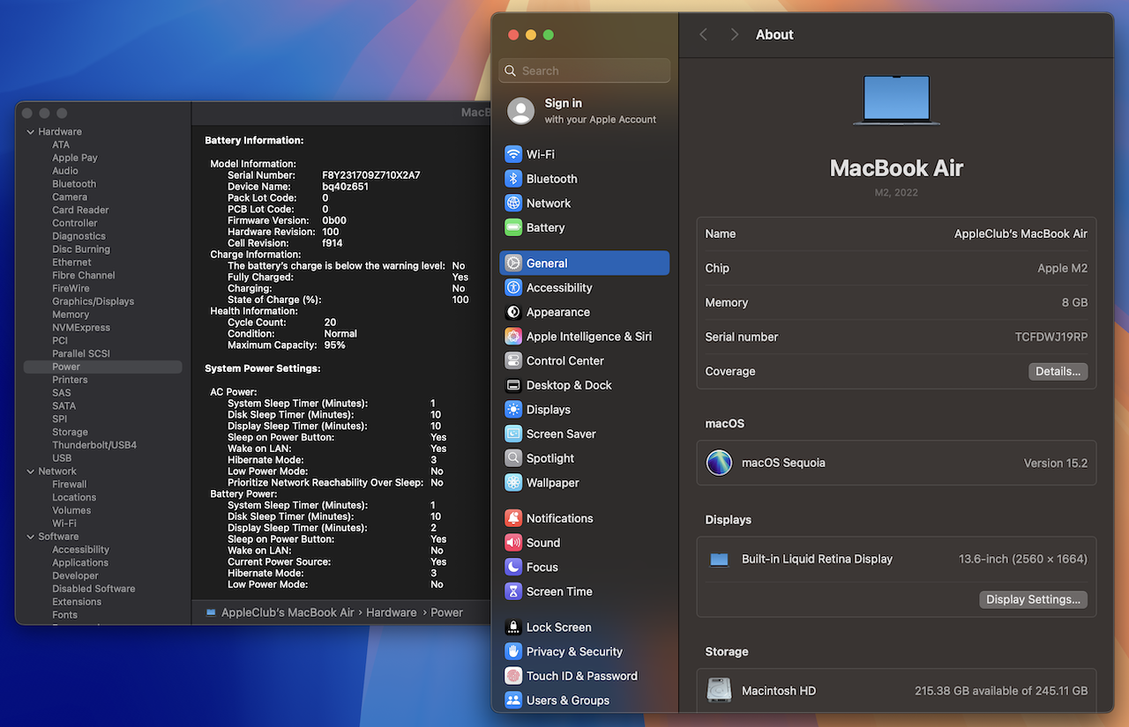Select Fonts under Software in System Information
This screenshot has width=1129, height=727.
click(64, 615)
